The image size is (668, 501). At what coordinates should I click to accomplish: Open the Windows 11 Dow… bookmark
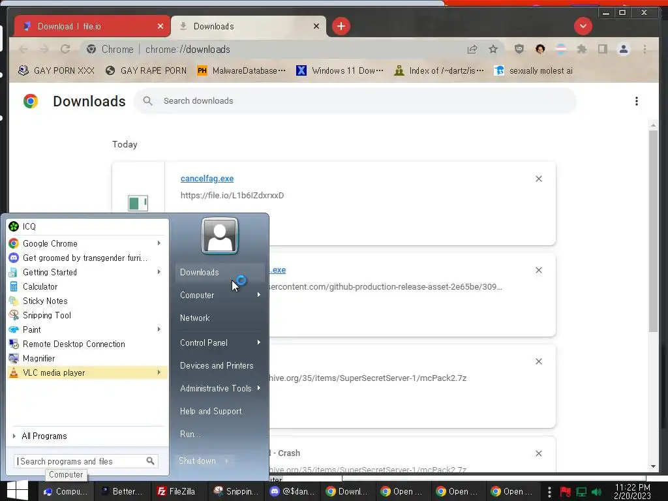[339, 70]
